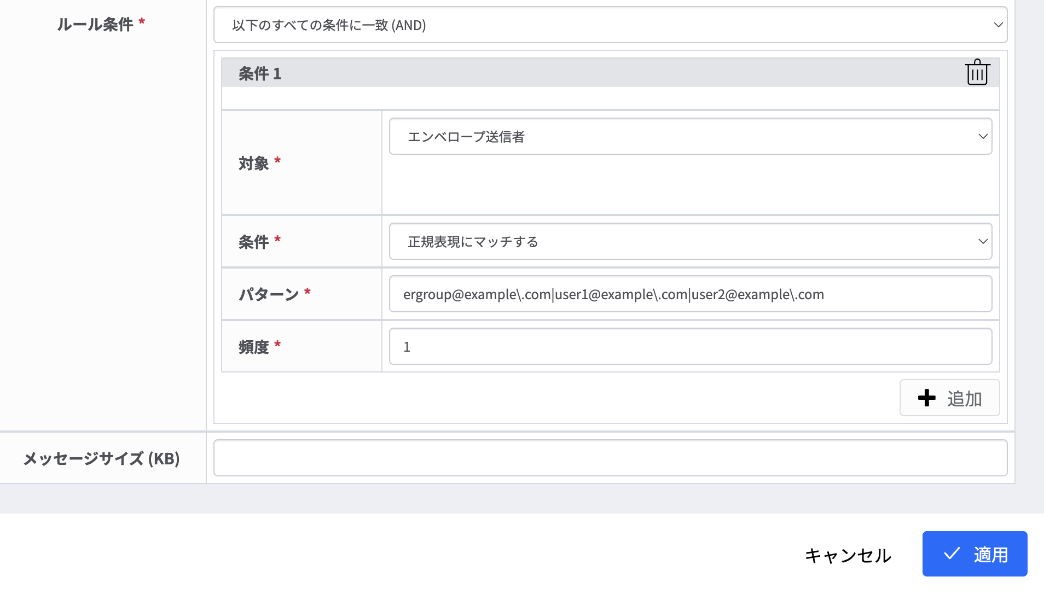Click the 頻度 input field
The height and width of the screenshot is (594, 1044).
click(x=691, y=346)
